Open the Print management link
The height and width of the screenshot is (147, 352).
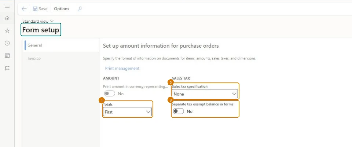point(122,68)
